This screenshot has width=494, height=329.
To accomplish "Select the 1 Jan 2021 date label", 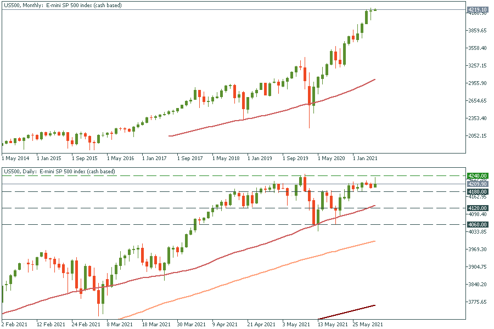I will [x=365, y=158].
